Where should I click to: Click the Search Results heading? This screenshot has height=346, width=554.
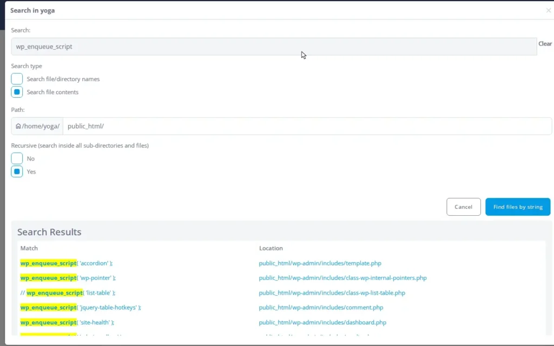coord(49,232)
